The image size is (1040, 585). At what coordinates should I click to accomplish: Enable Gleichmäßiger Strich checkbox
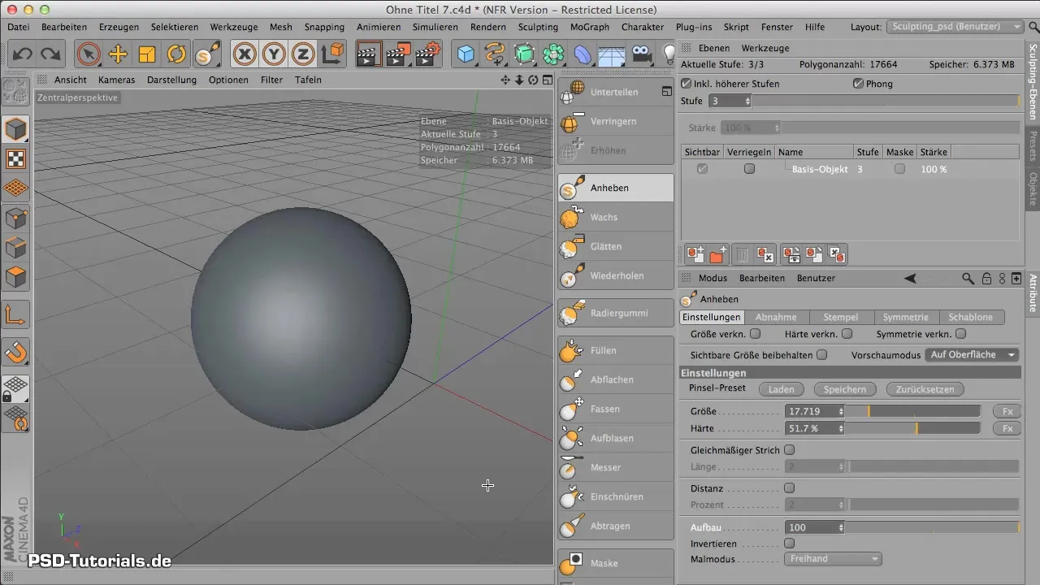coord(789,450)
